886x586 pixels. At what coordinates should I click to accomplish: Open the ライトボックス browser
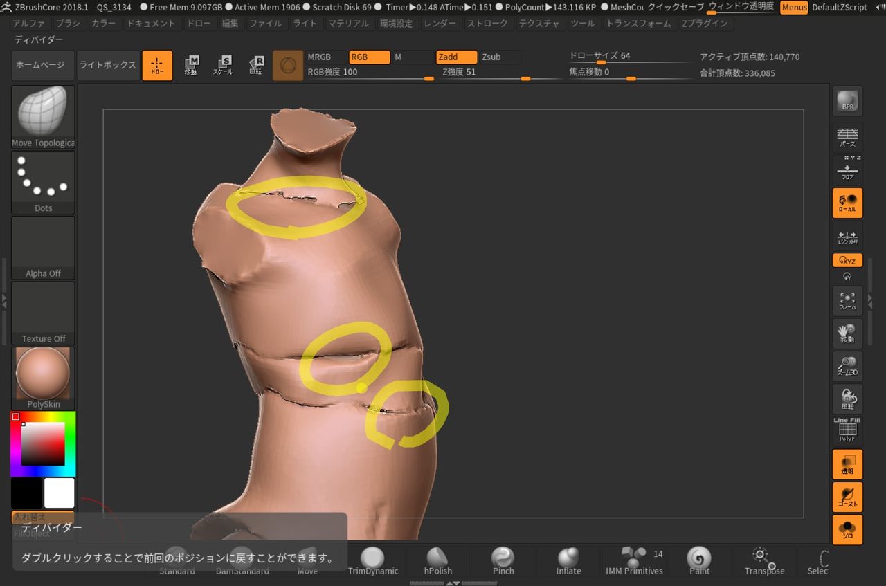(107, 65)
